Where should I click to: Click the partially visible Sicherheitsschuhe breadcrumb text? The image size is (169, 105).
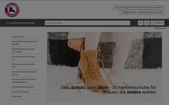(161, 29)
